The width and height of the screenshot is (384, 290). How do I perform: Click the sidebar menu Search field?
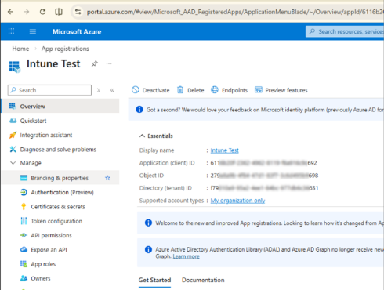49,90
